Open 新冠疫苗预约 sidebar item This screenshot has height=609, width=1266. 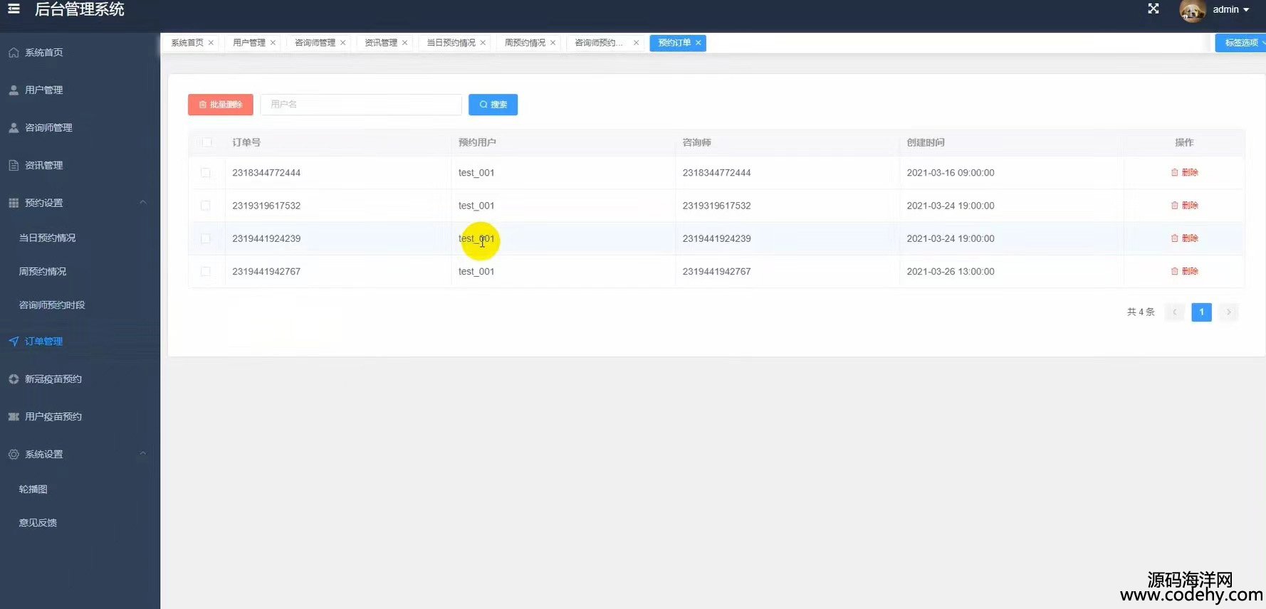[53, 379]
